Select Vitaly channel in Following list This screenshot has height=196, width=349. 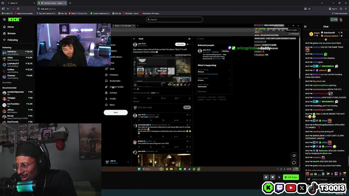click(x=17, y=59)
